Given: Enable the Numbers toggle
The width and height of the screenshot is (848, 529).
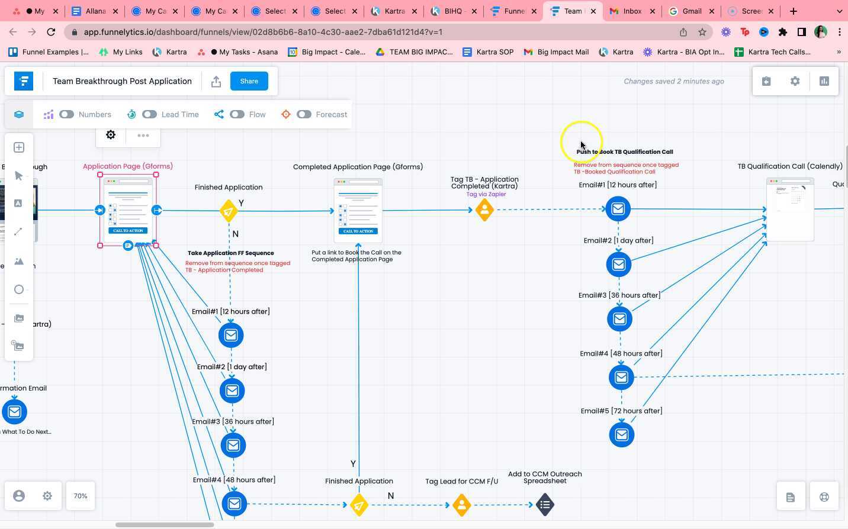Looking at the screenshot, I should coord(66,114).
